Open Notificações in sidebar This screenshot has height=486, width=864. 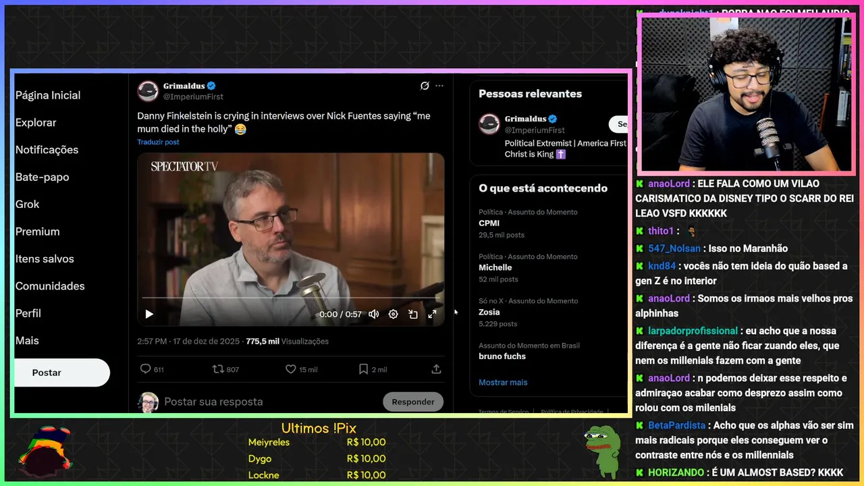[47, 150]
